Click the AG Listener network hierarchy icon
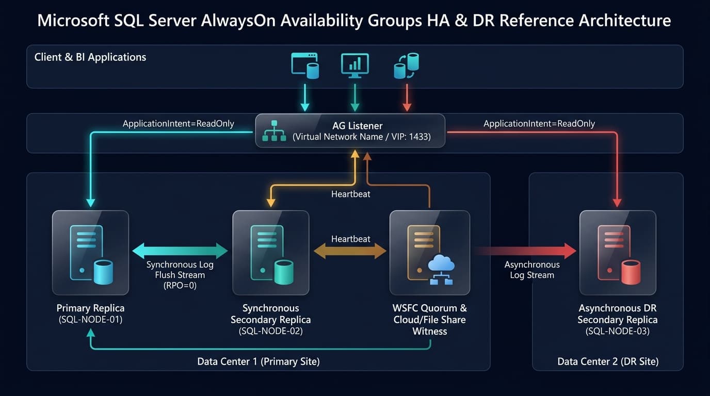The height and width of the screenshot is (396, 710). click(273, 131)
